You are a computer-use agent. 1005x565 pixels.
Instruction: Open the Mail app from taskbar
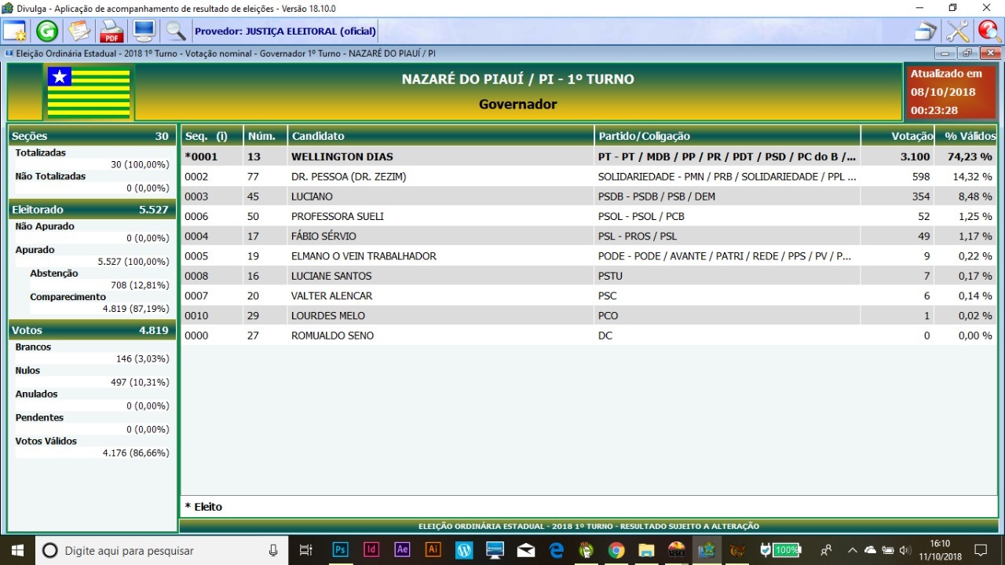[x=525, y=550]
